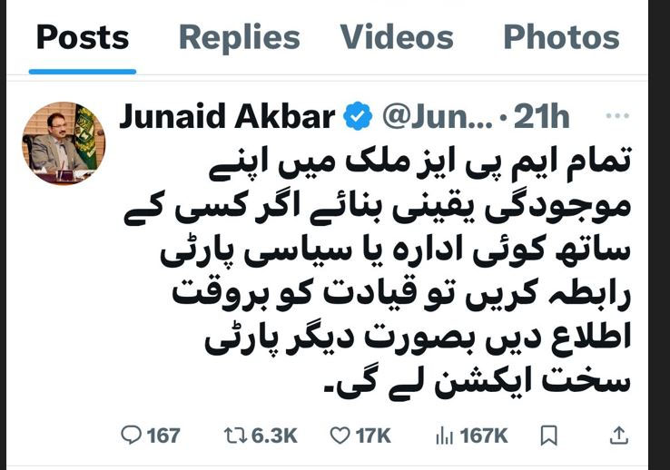Image resolution: width=670 pixels, height=470 pixels.
Task: Open Junaid Akbar's profile picture
Action: [64, 143]
